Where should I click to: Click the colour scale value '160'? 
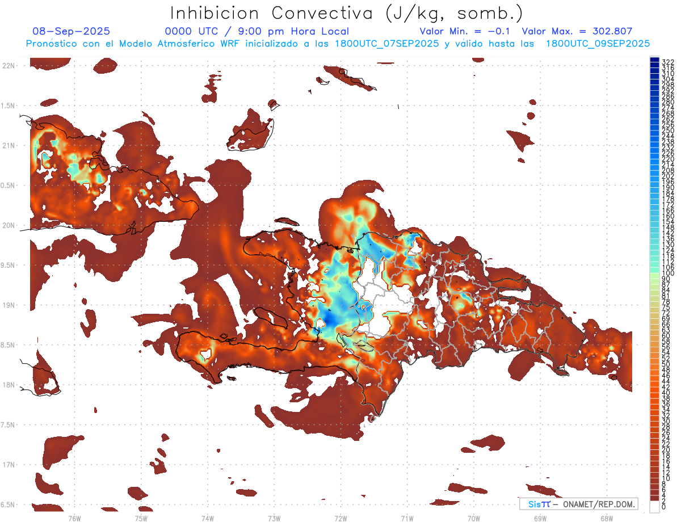click(668, 216)
